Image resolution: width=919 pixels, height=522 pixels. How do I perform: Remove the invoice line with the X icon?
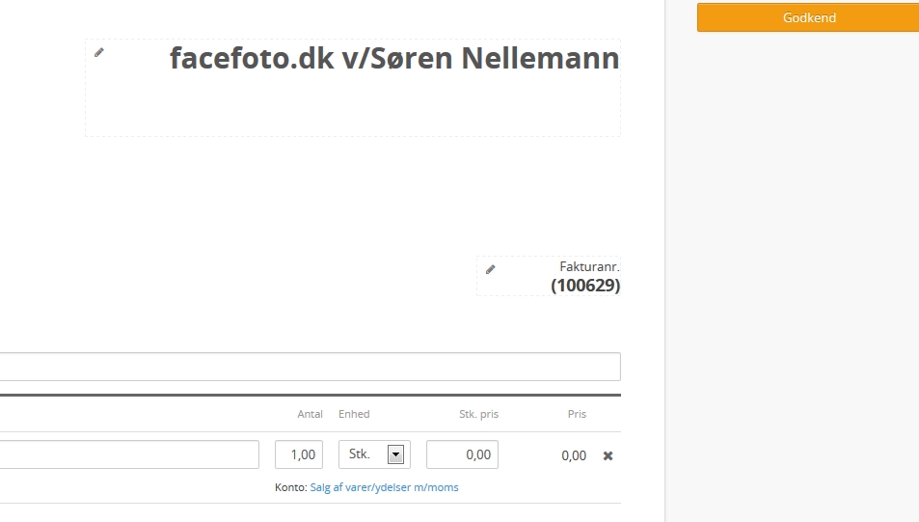pyautogui.click(x=608, y=455)
